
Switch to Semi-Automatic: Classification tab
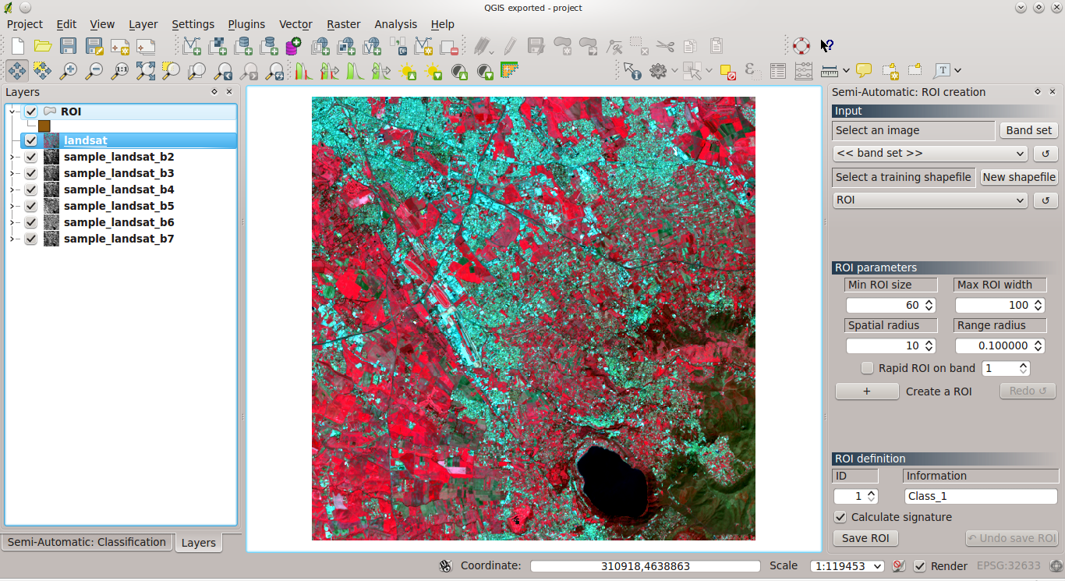click(87, 541)
